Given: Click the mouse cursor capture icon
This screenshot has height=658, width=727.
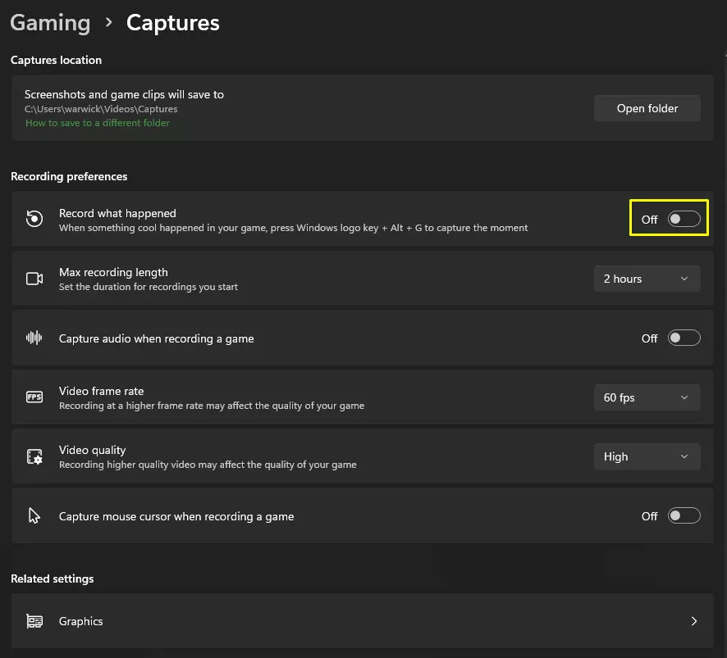Looking at the screenshot, I should (x=34, y=516).
